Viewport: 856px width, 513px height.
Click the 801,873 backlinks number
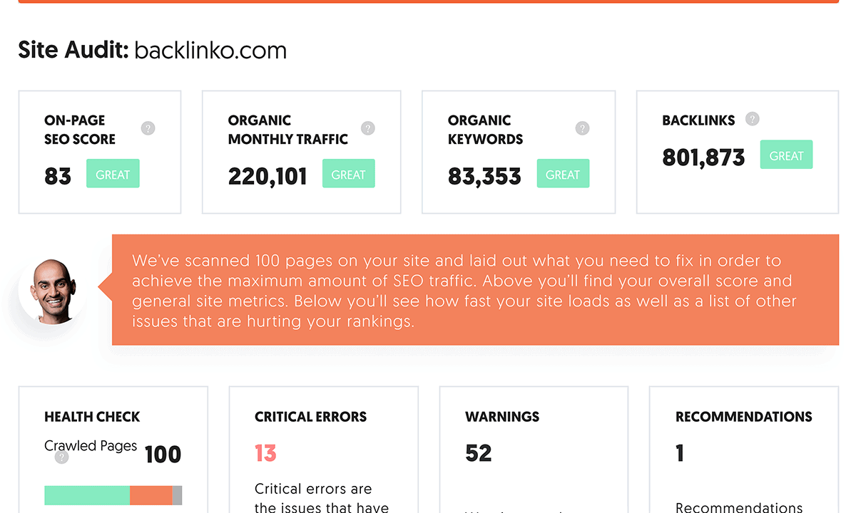[x=703, y=157]
